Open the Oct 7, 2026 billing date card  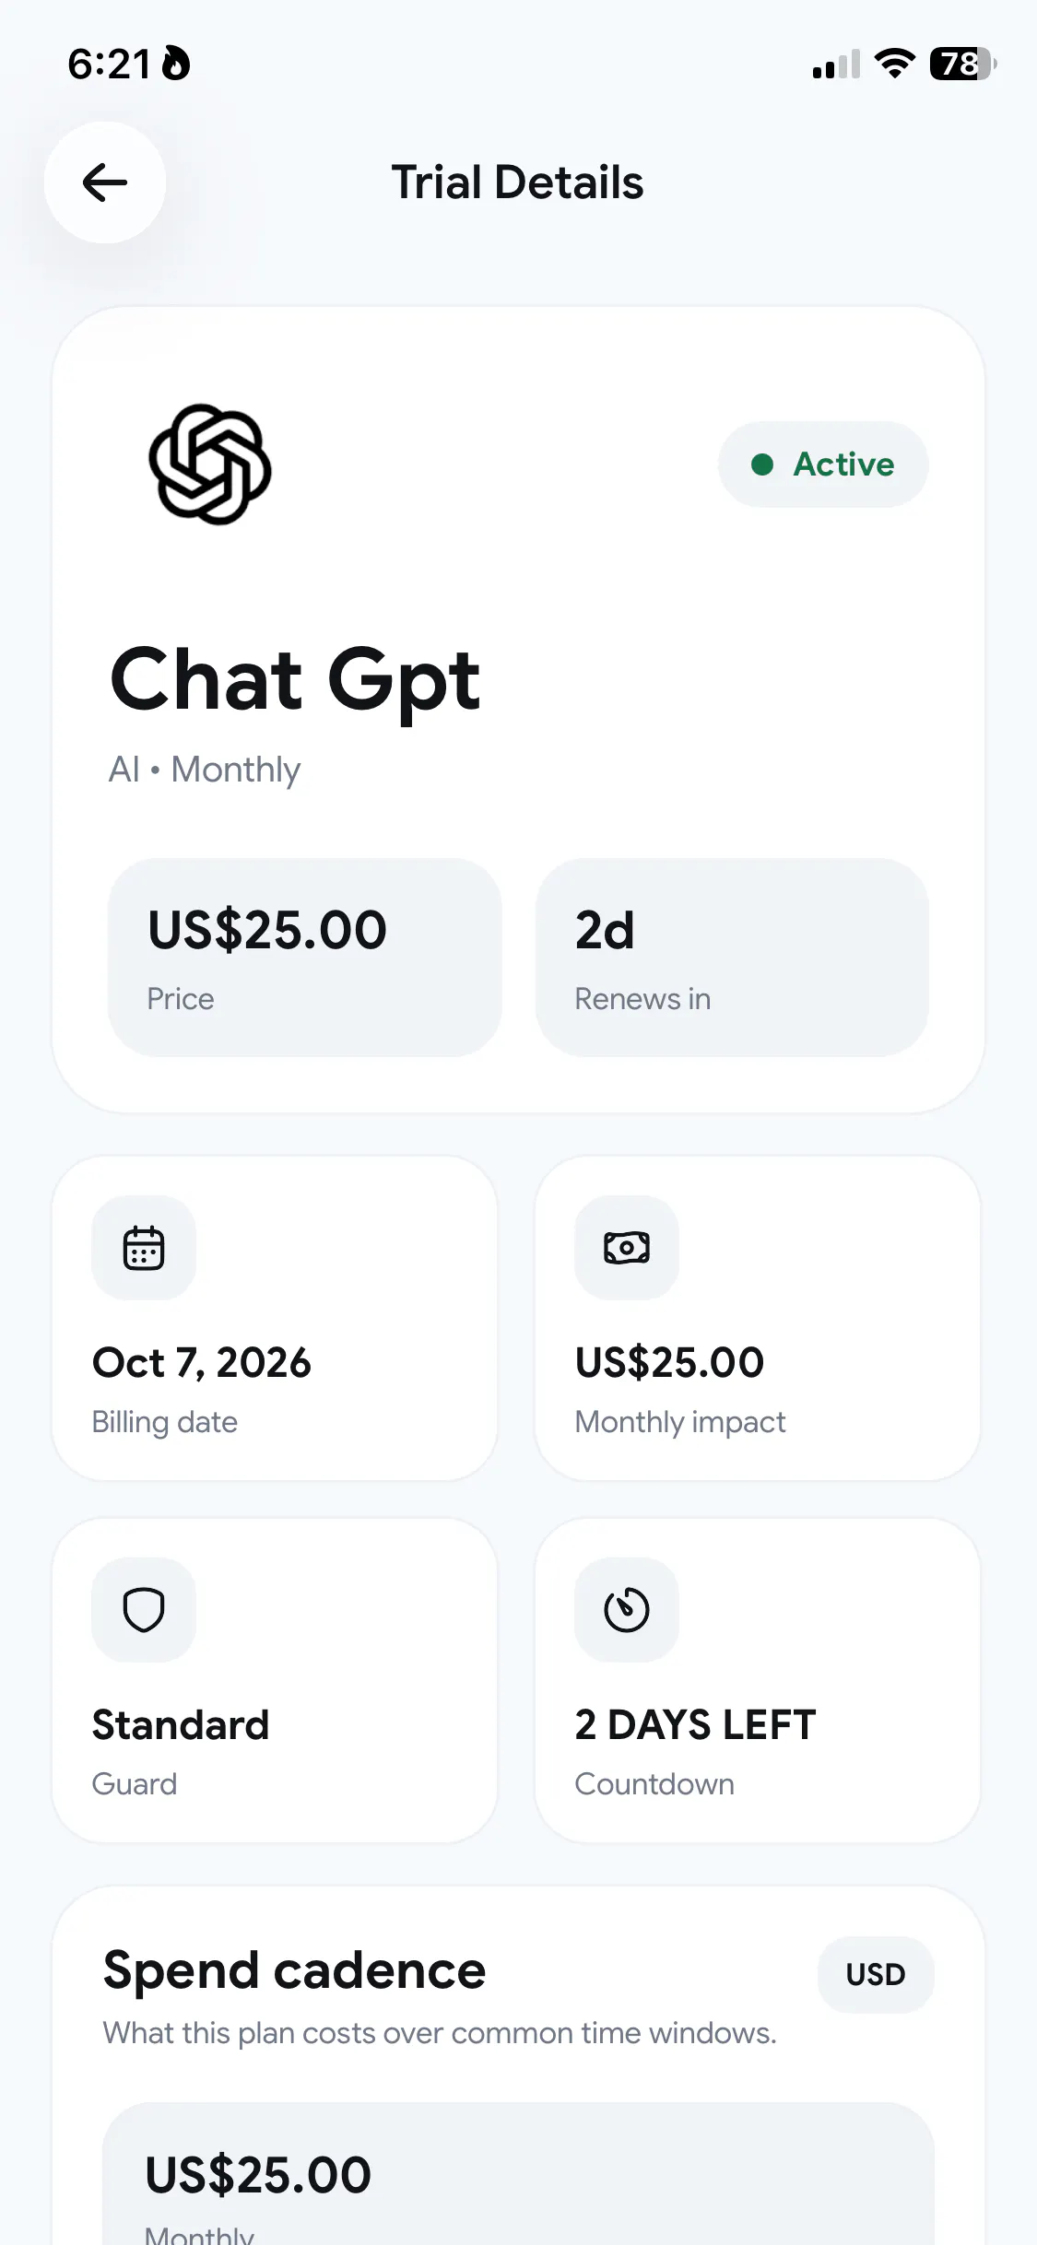(x=275, y=1319)
